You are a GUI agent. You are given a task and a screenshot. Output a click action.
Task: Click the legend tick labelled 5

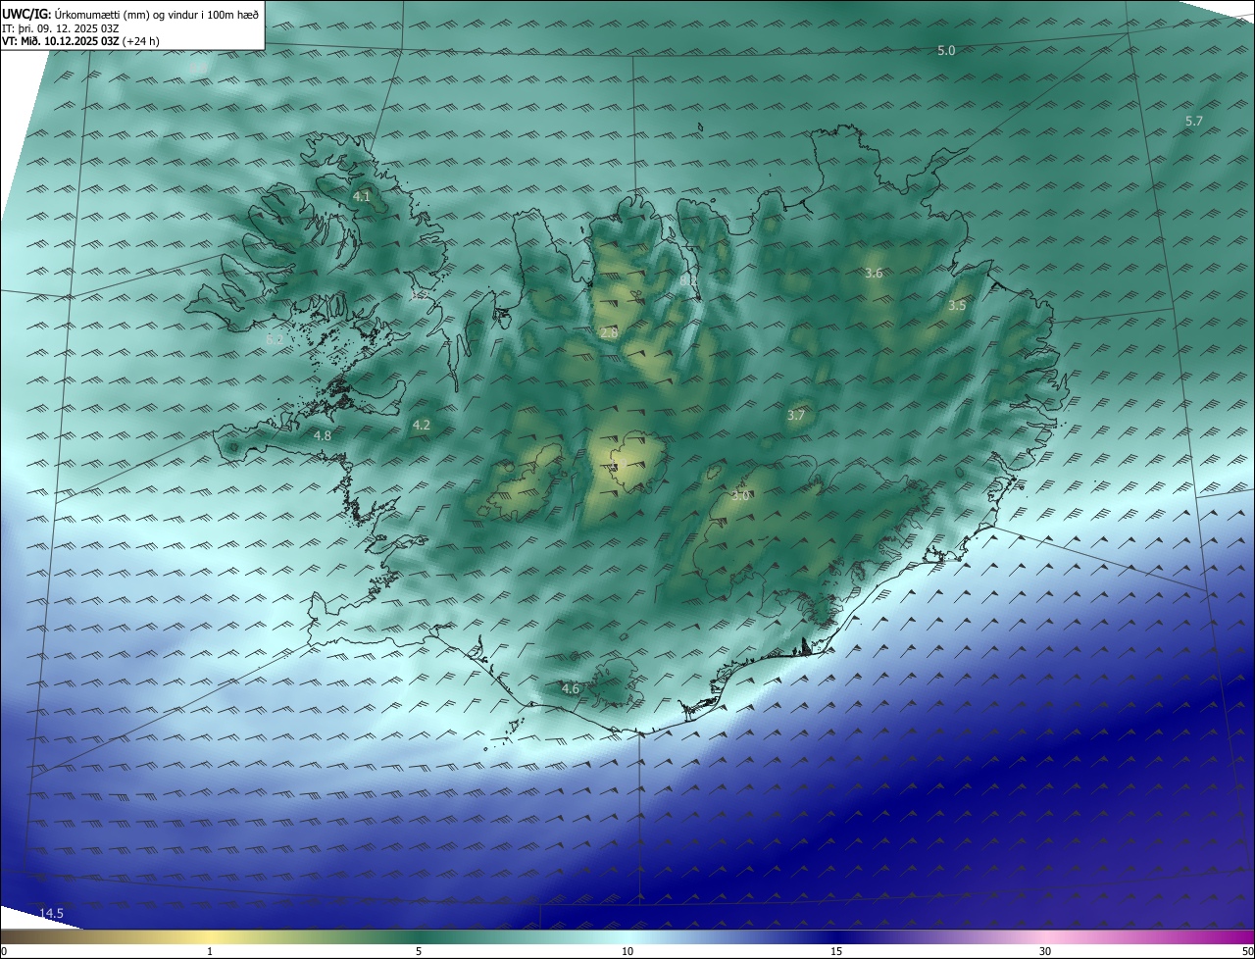(x=419, y=951)
